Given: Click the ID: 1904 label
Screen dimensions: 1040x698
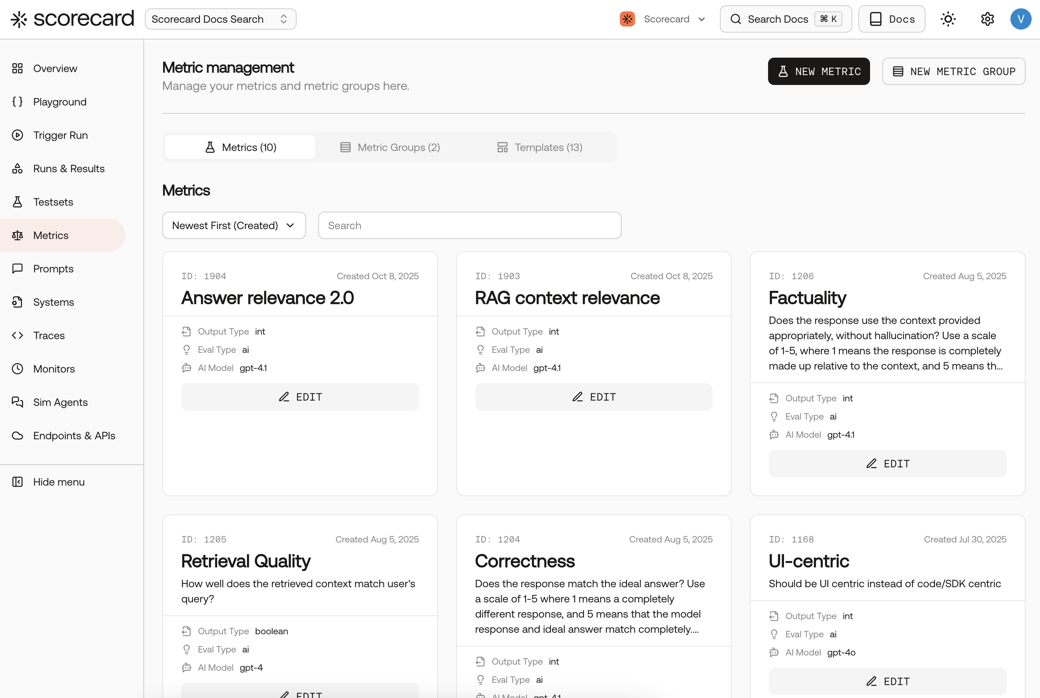Looking at the screenshot, I should click(x=203, y=276).
